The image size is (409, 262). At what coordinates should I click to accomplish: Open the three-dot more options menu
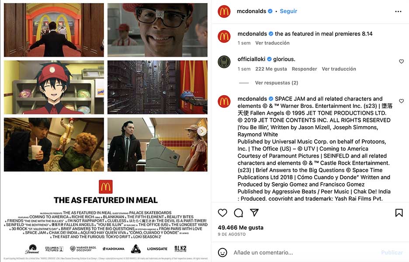[x=398, y=11]
